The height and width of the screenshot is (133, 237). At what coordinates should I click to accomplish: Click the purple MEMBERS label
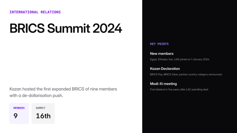(19, 108)
